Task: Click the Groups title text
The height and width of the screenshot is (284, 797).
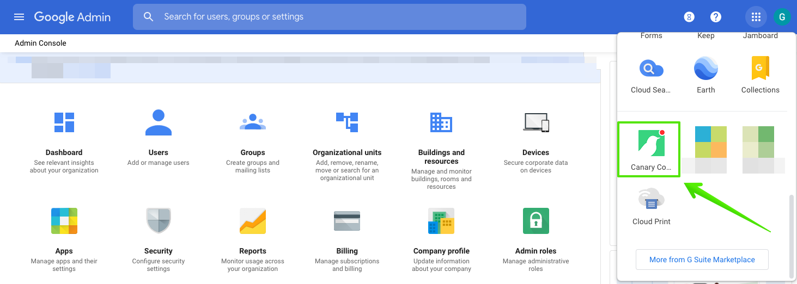Action: pos(253,152)
